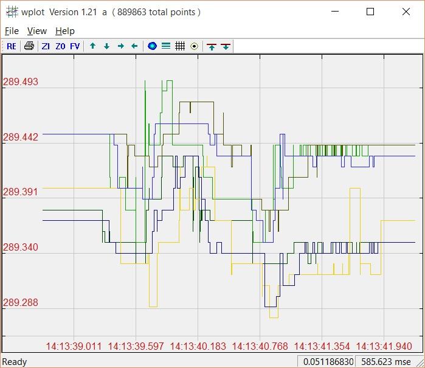This screenshot has height=368, width=425.
Task: Pan the plot down with down arrow
Action: point(107,46)
